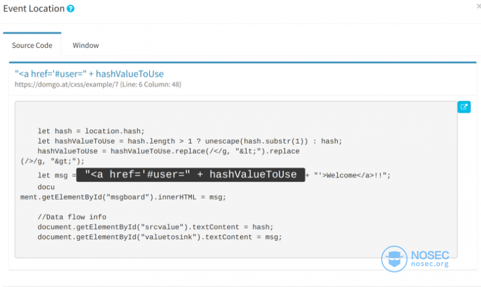
Task: Click the nosec.org text in the watermark
Action: pos(430,264)
